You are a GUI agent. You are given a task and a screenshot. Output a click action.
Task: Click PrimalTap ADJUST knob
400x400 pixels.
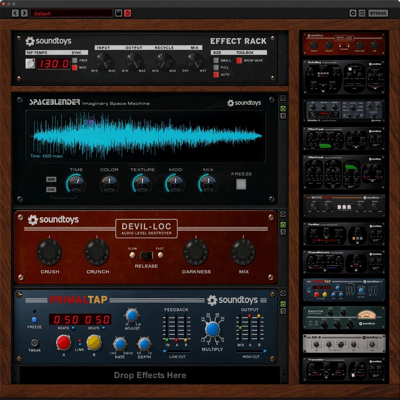(132, 315)
